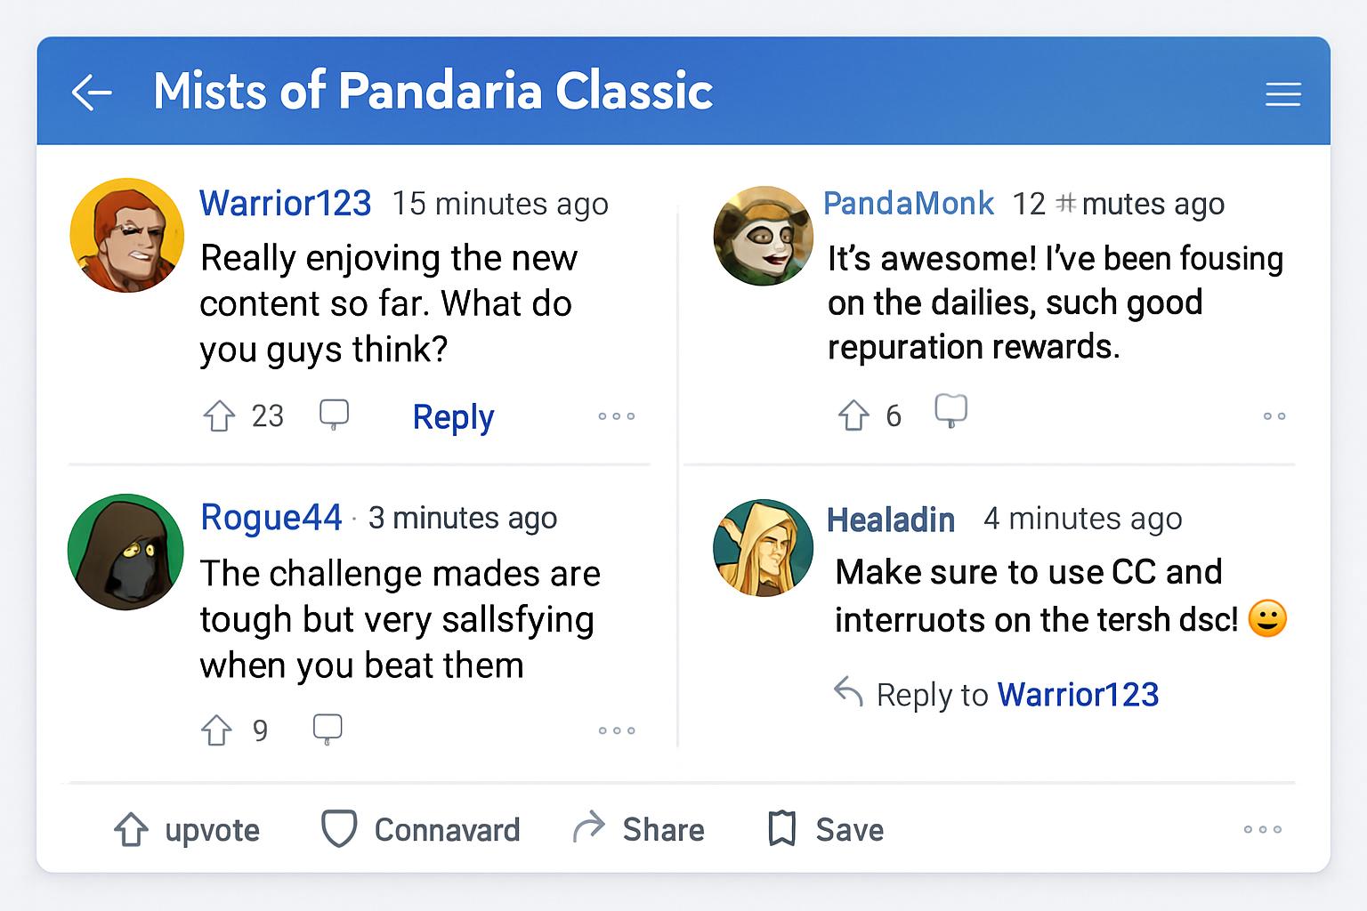Screen dimensions: 1367x911
Task: Open the bottom toolbar more options
Action: (1262, 830)
